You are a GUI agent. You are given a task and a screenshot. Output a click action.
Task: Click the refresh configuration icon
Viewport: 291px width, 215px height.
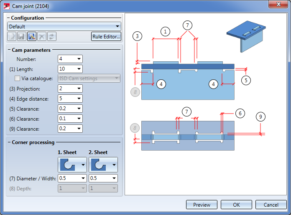click(52, 36)
